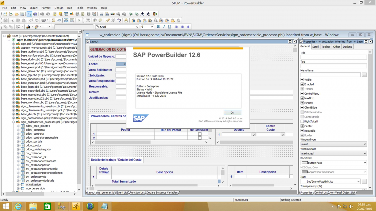Image resolution: width=376 pixels, height=211 pixels.
Task: Click the MenuName browse ellipsis button
Action: (364, 75)
